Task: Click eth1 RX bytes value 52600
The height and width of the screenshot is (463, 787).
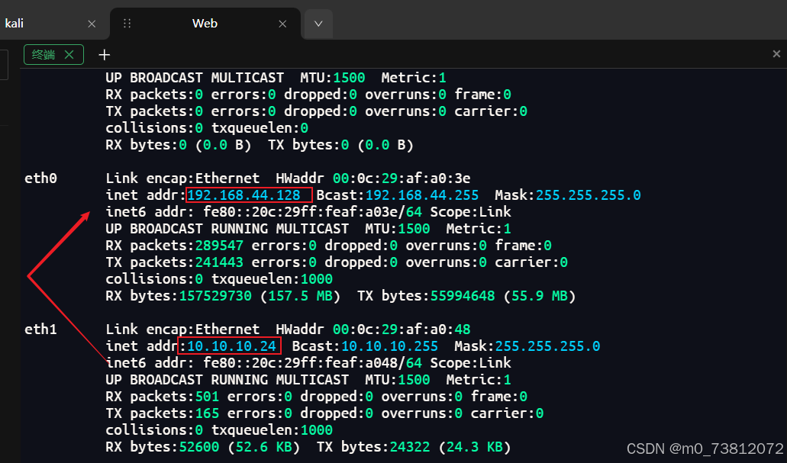Action: [199, 447]
